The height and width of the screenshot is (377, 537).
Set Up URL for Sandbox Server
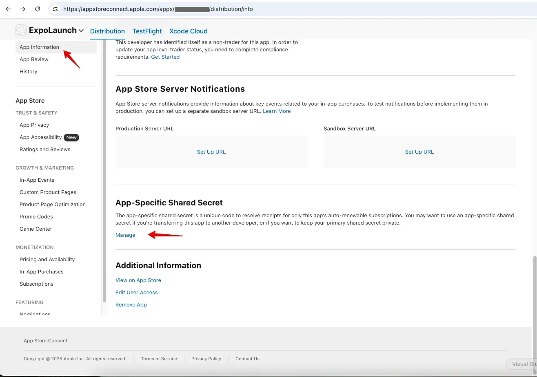[419, 152]
